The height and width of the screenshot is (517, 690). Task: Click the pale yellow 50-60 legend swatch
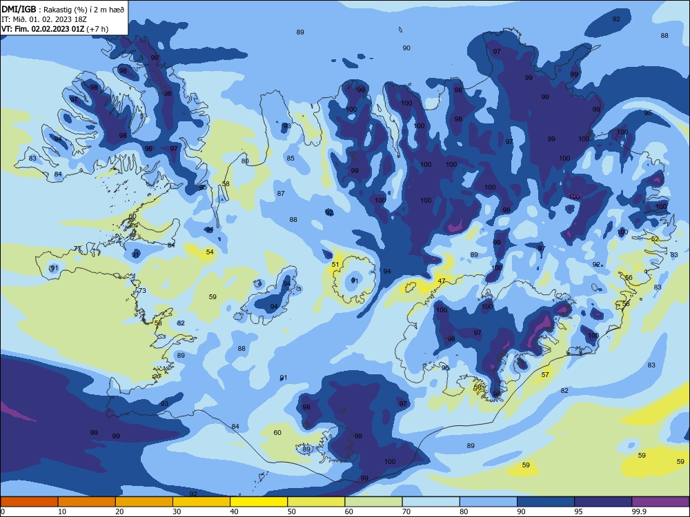click(316, 502)
